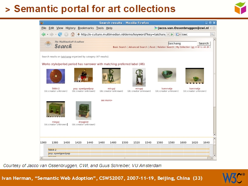Click the Back navigation icon
This screenshot has height=186, width=248.
[43, 34]
